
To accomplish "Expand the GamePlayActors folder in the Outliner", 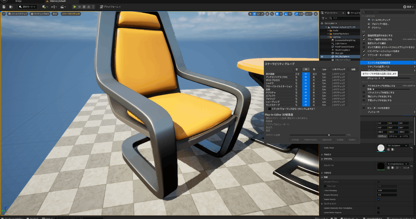I will pos(328,34).
